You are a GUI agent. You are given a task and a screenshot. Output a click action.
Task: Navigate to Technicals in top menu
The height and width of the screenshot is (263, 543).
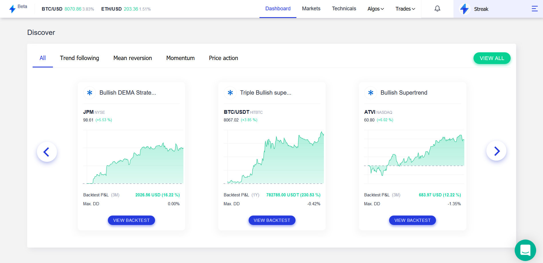pos(344,9)
